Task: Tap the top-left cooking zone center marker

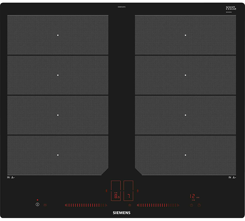Action: tap(58, 35)
